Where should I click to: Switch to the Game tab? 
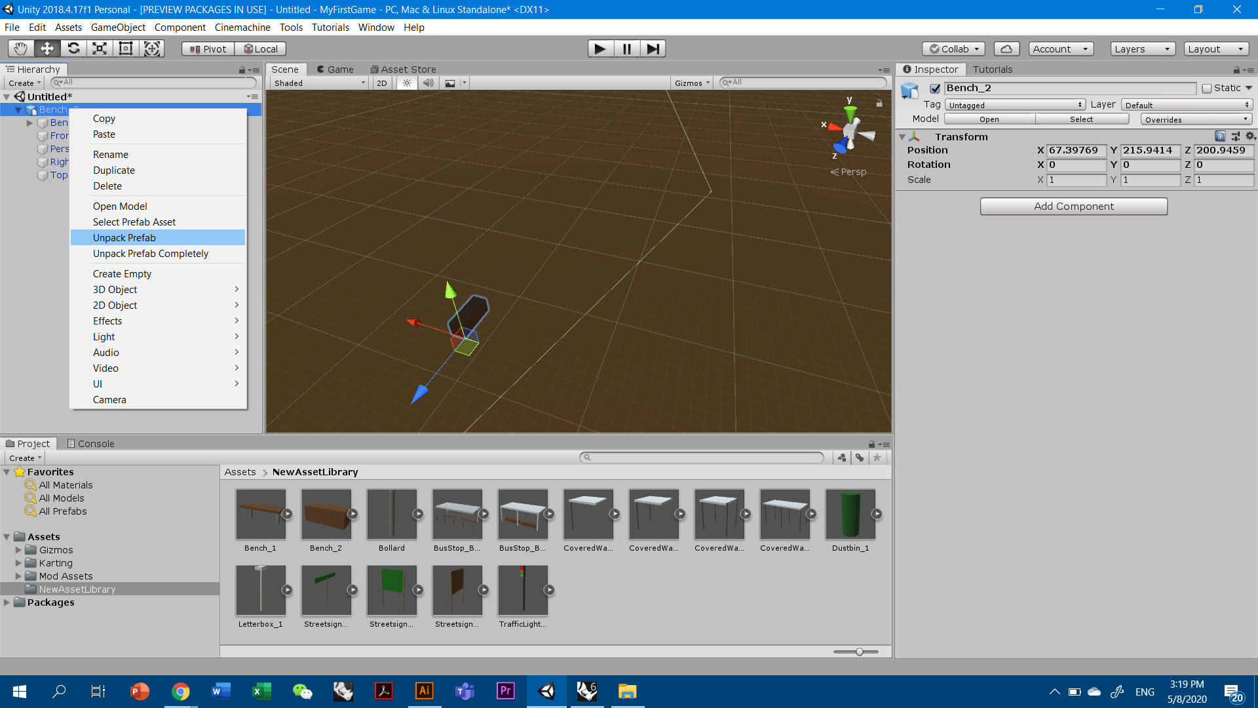tap(335, 69)
